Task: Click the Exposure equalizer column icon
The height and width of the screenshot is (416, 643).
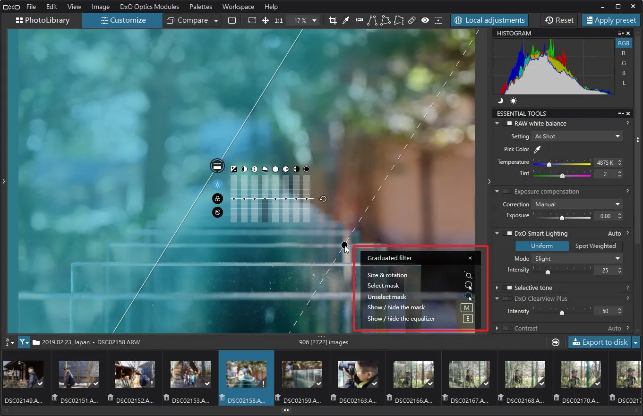Action: click(234, 169)
